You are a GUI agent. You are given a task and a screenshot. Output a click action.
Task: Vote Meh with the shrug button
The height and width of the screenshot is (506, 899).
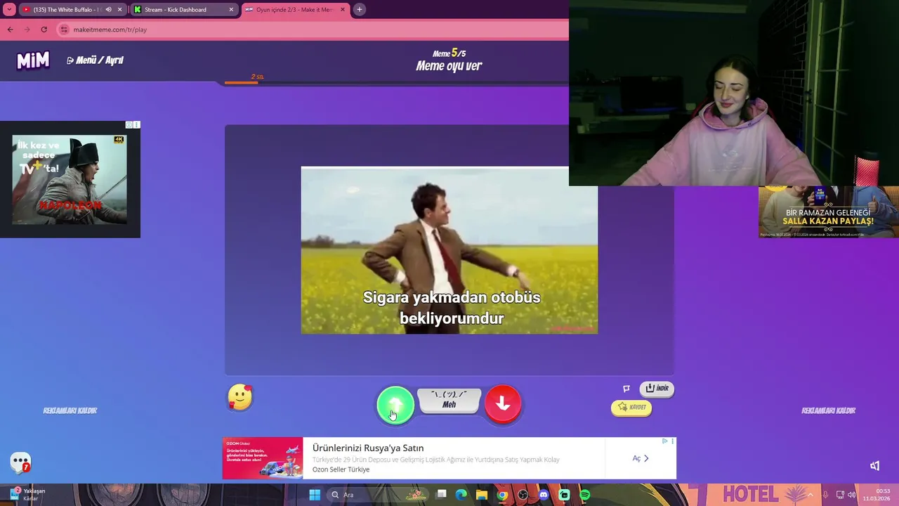click(449, 400)
